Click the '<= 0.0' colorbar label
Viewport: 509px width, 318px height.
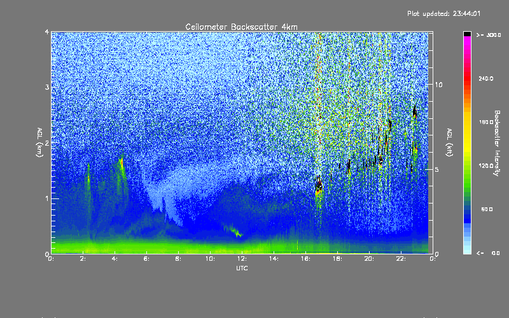(489, 253)
